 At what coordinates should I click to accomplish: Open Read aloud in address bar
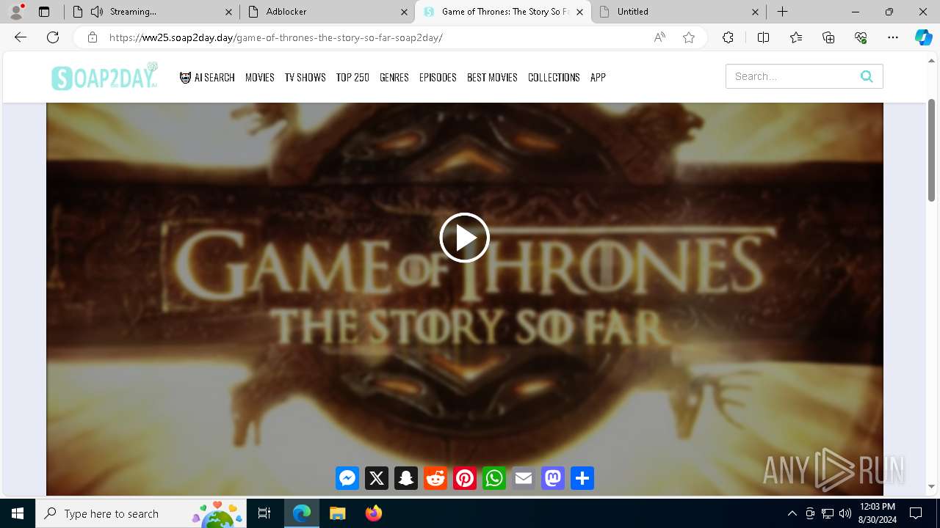659,37
